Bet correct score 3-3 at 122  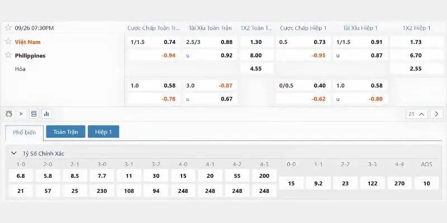[372, 183]
